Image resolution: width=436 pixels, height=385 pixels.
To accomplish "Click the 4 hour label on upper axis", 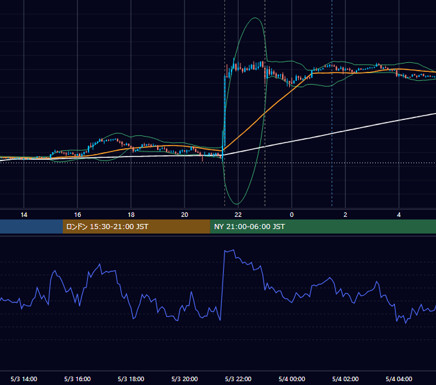I will [399, 215].
